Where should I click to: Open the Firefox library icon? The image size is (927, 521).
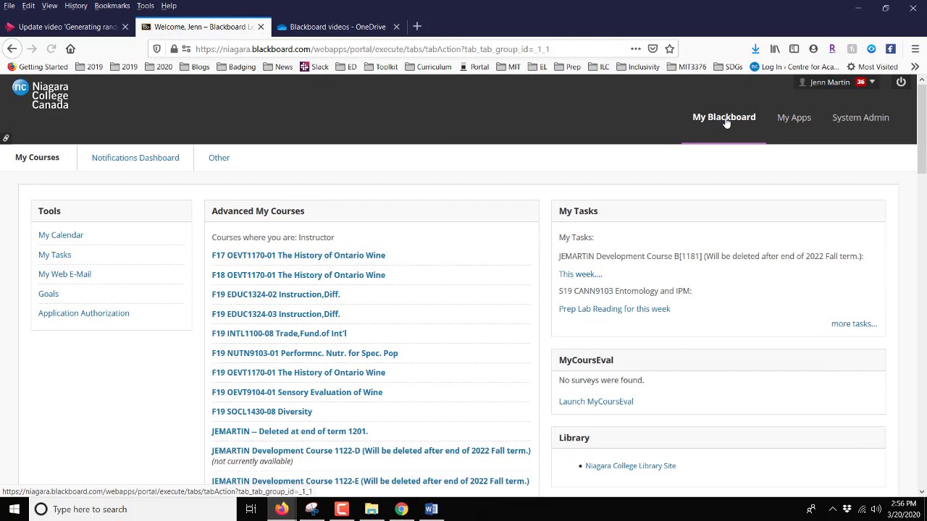[x=775, y=48]
